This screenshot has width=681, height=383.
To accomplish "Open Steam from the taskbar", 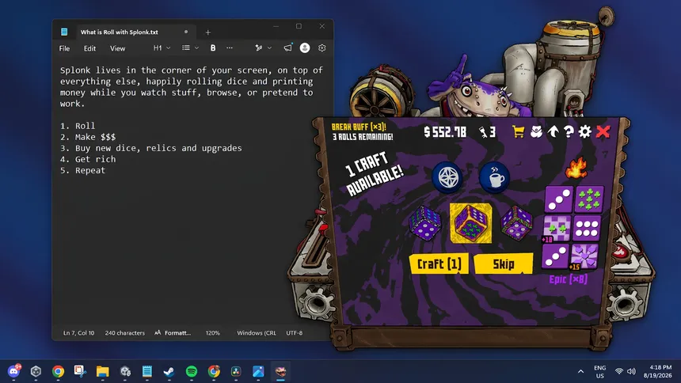I will [169, 371].
